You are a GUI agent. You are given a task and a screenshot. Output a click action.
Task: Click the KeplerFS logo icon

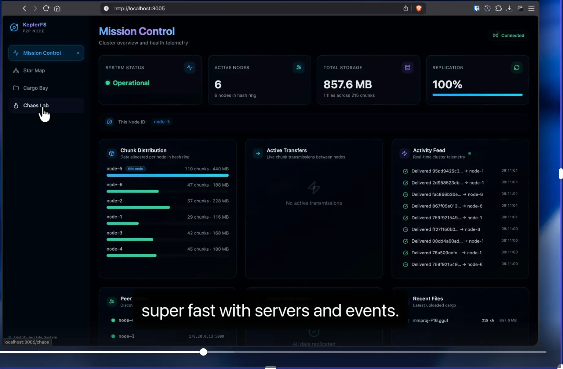click(x=14, y=27)
